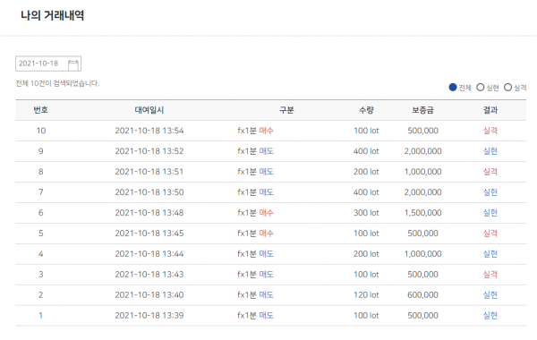The width and height of the screenshot is (537, 340).
Task: Click the 2021-10-18 date input field
Action: pyautogui.click(x=48, y=64)
